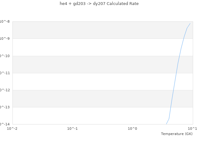Click the gray band between 10^-8 and 10^-9
The height and width of the screenshot is (149, 199).
click(93, 30)
